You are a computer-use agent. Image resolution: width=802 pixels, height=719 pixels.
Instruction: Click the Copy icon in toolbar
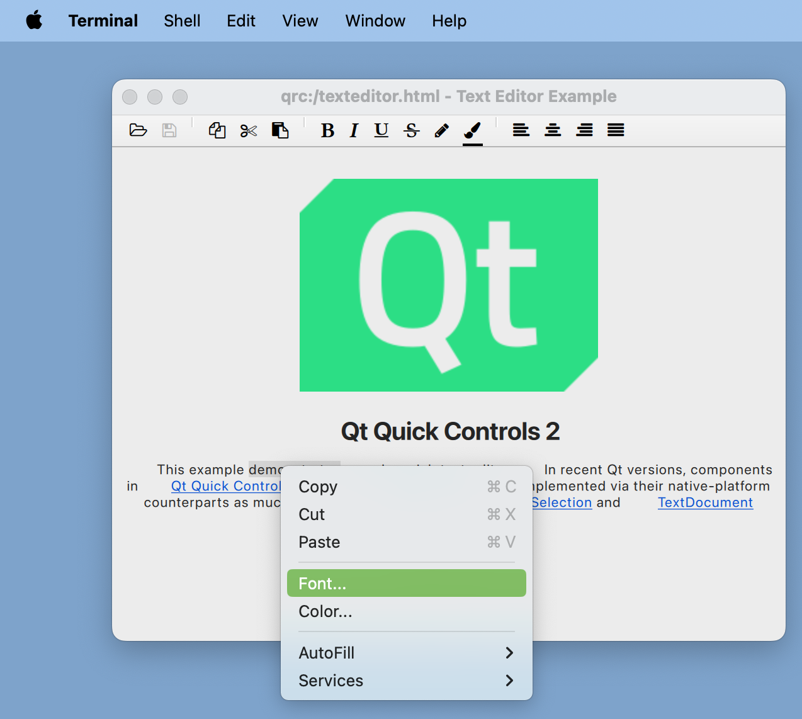pyautogui.click(x=217, y=130)
